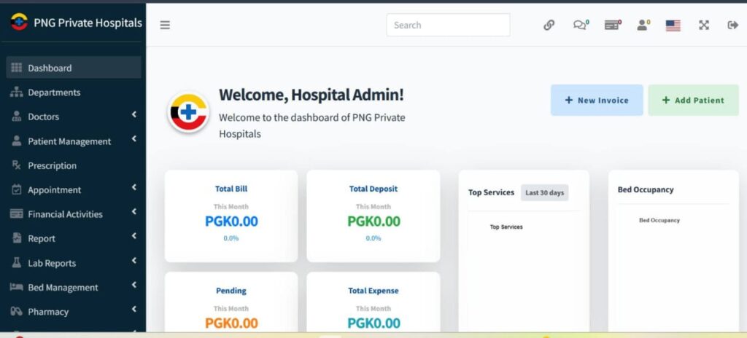
Task: Click the PNG Private Hospitals logo icon
Action: pos(19,23)
